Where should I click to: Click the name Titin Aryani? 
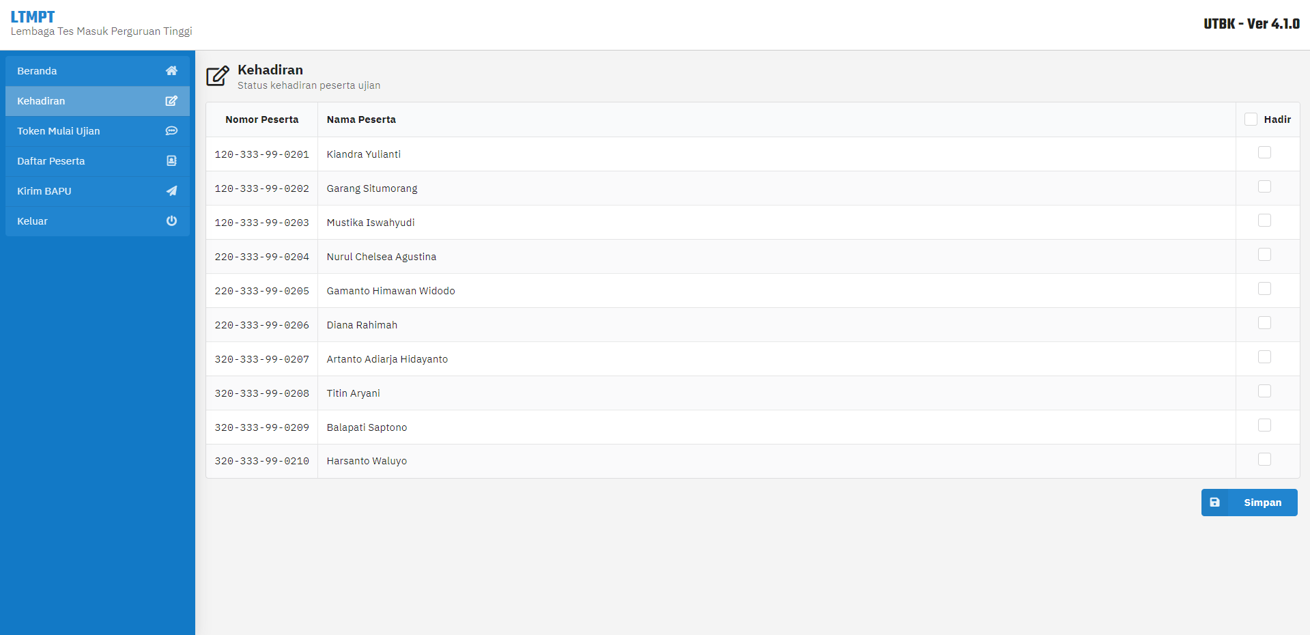pyautogui.click(x=354, y=393)
